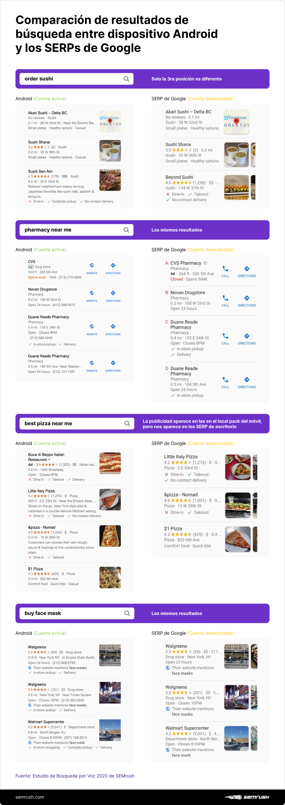Click the info icon beside CVS Pharmacy

205,263
